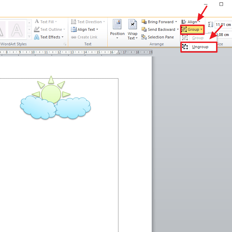
Task: Open the Selection Pane
Action: point(158,37)
